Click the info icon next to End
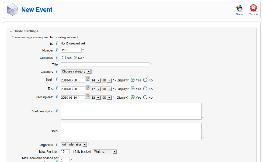 (x=57, y=88)
